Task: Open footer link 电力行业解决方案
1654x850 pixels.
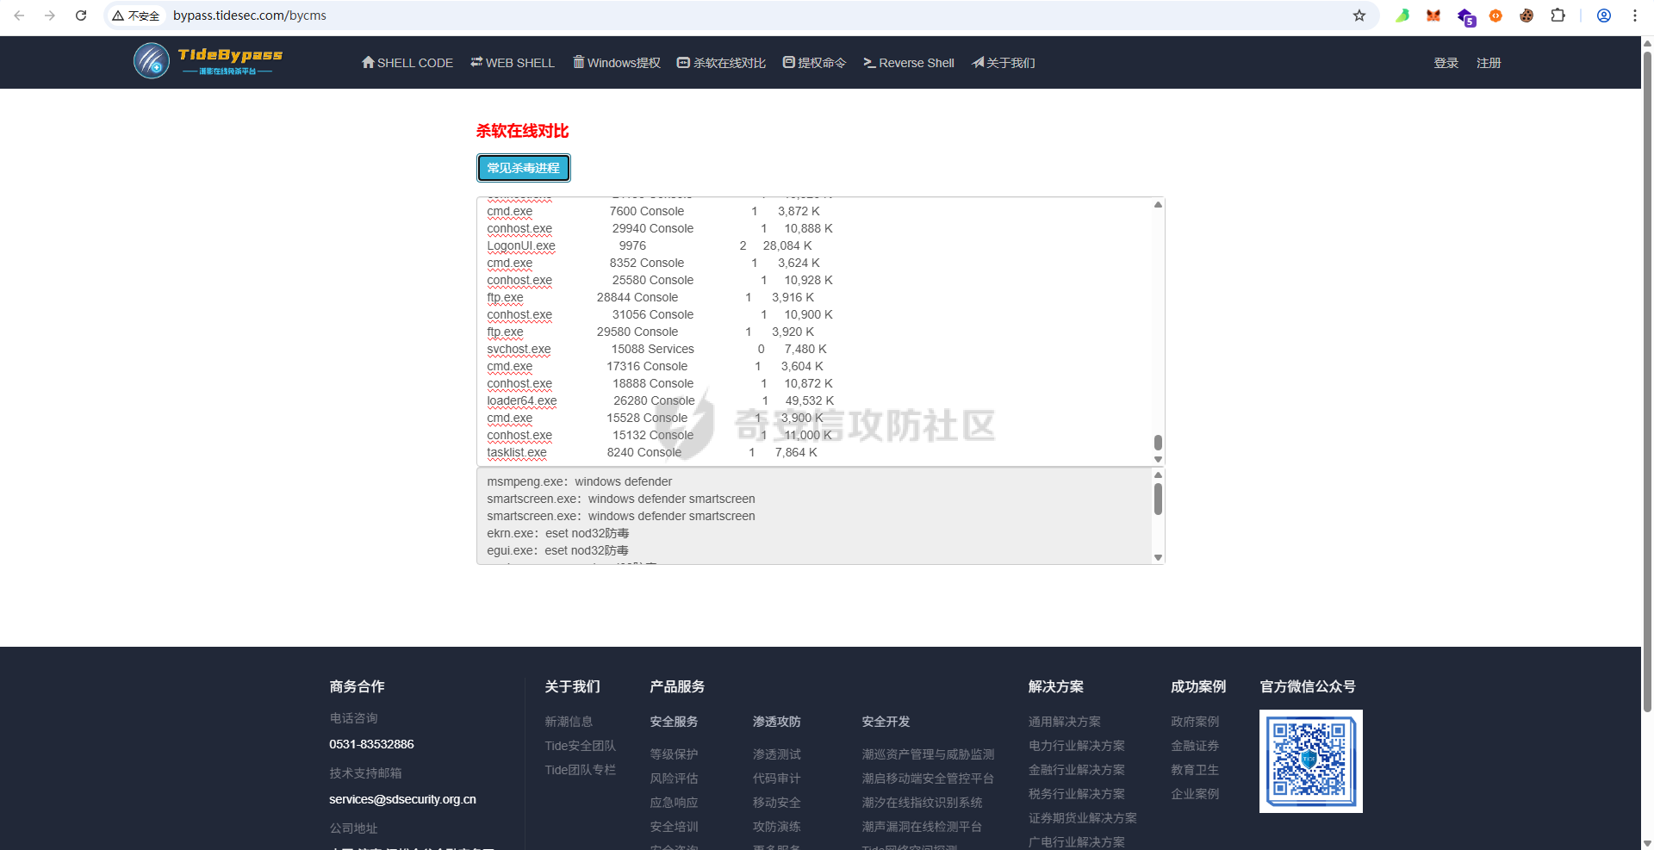Action: (1076, 746)
